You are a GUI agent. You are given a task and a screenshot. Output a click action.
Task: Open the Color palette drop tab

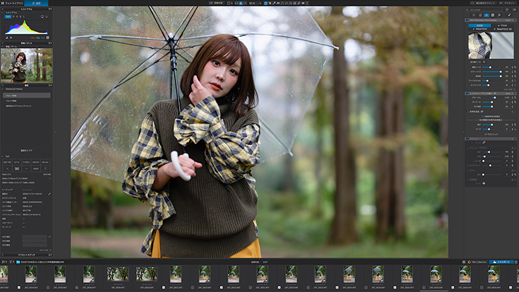(x=480, y=15)
